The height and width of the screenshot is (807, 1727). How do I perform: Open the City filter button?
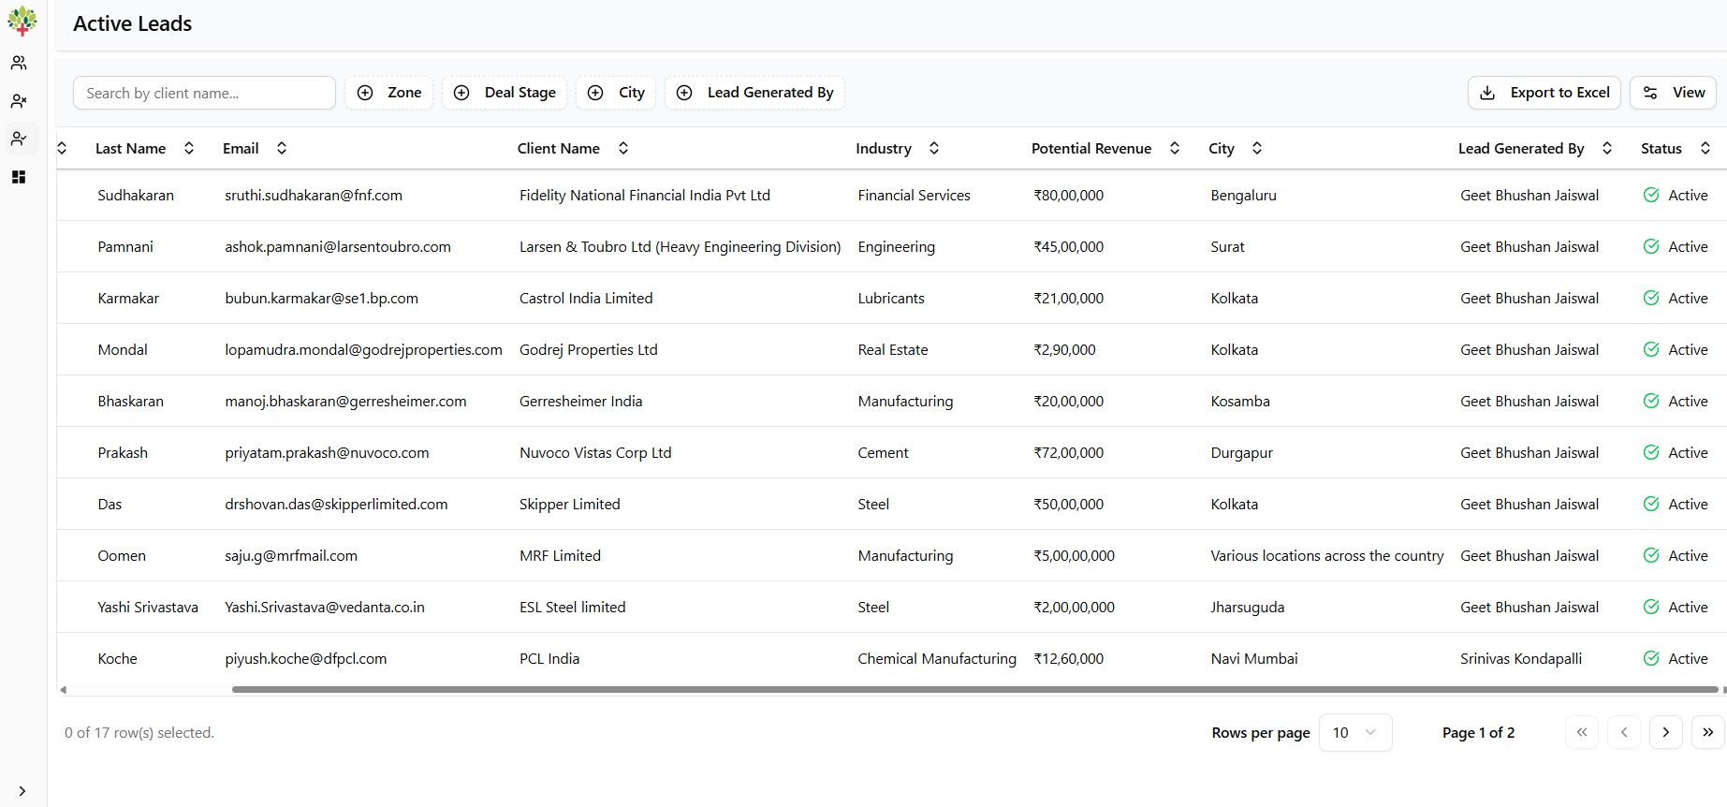(x=616, y=93)
